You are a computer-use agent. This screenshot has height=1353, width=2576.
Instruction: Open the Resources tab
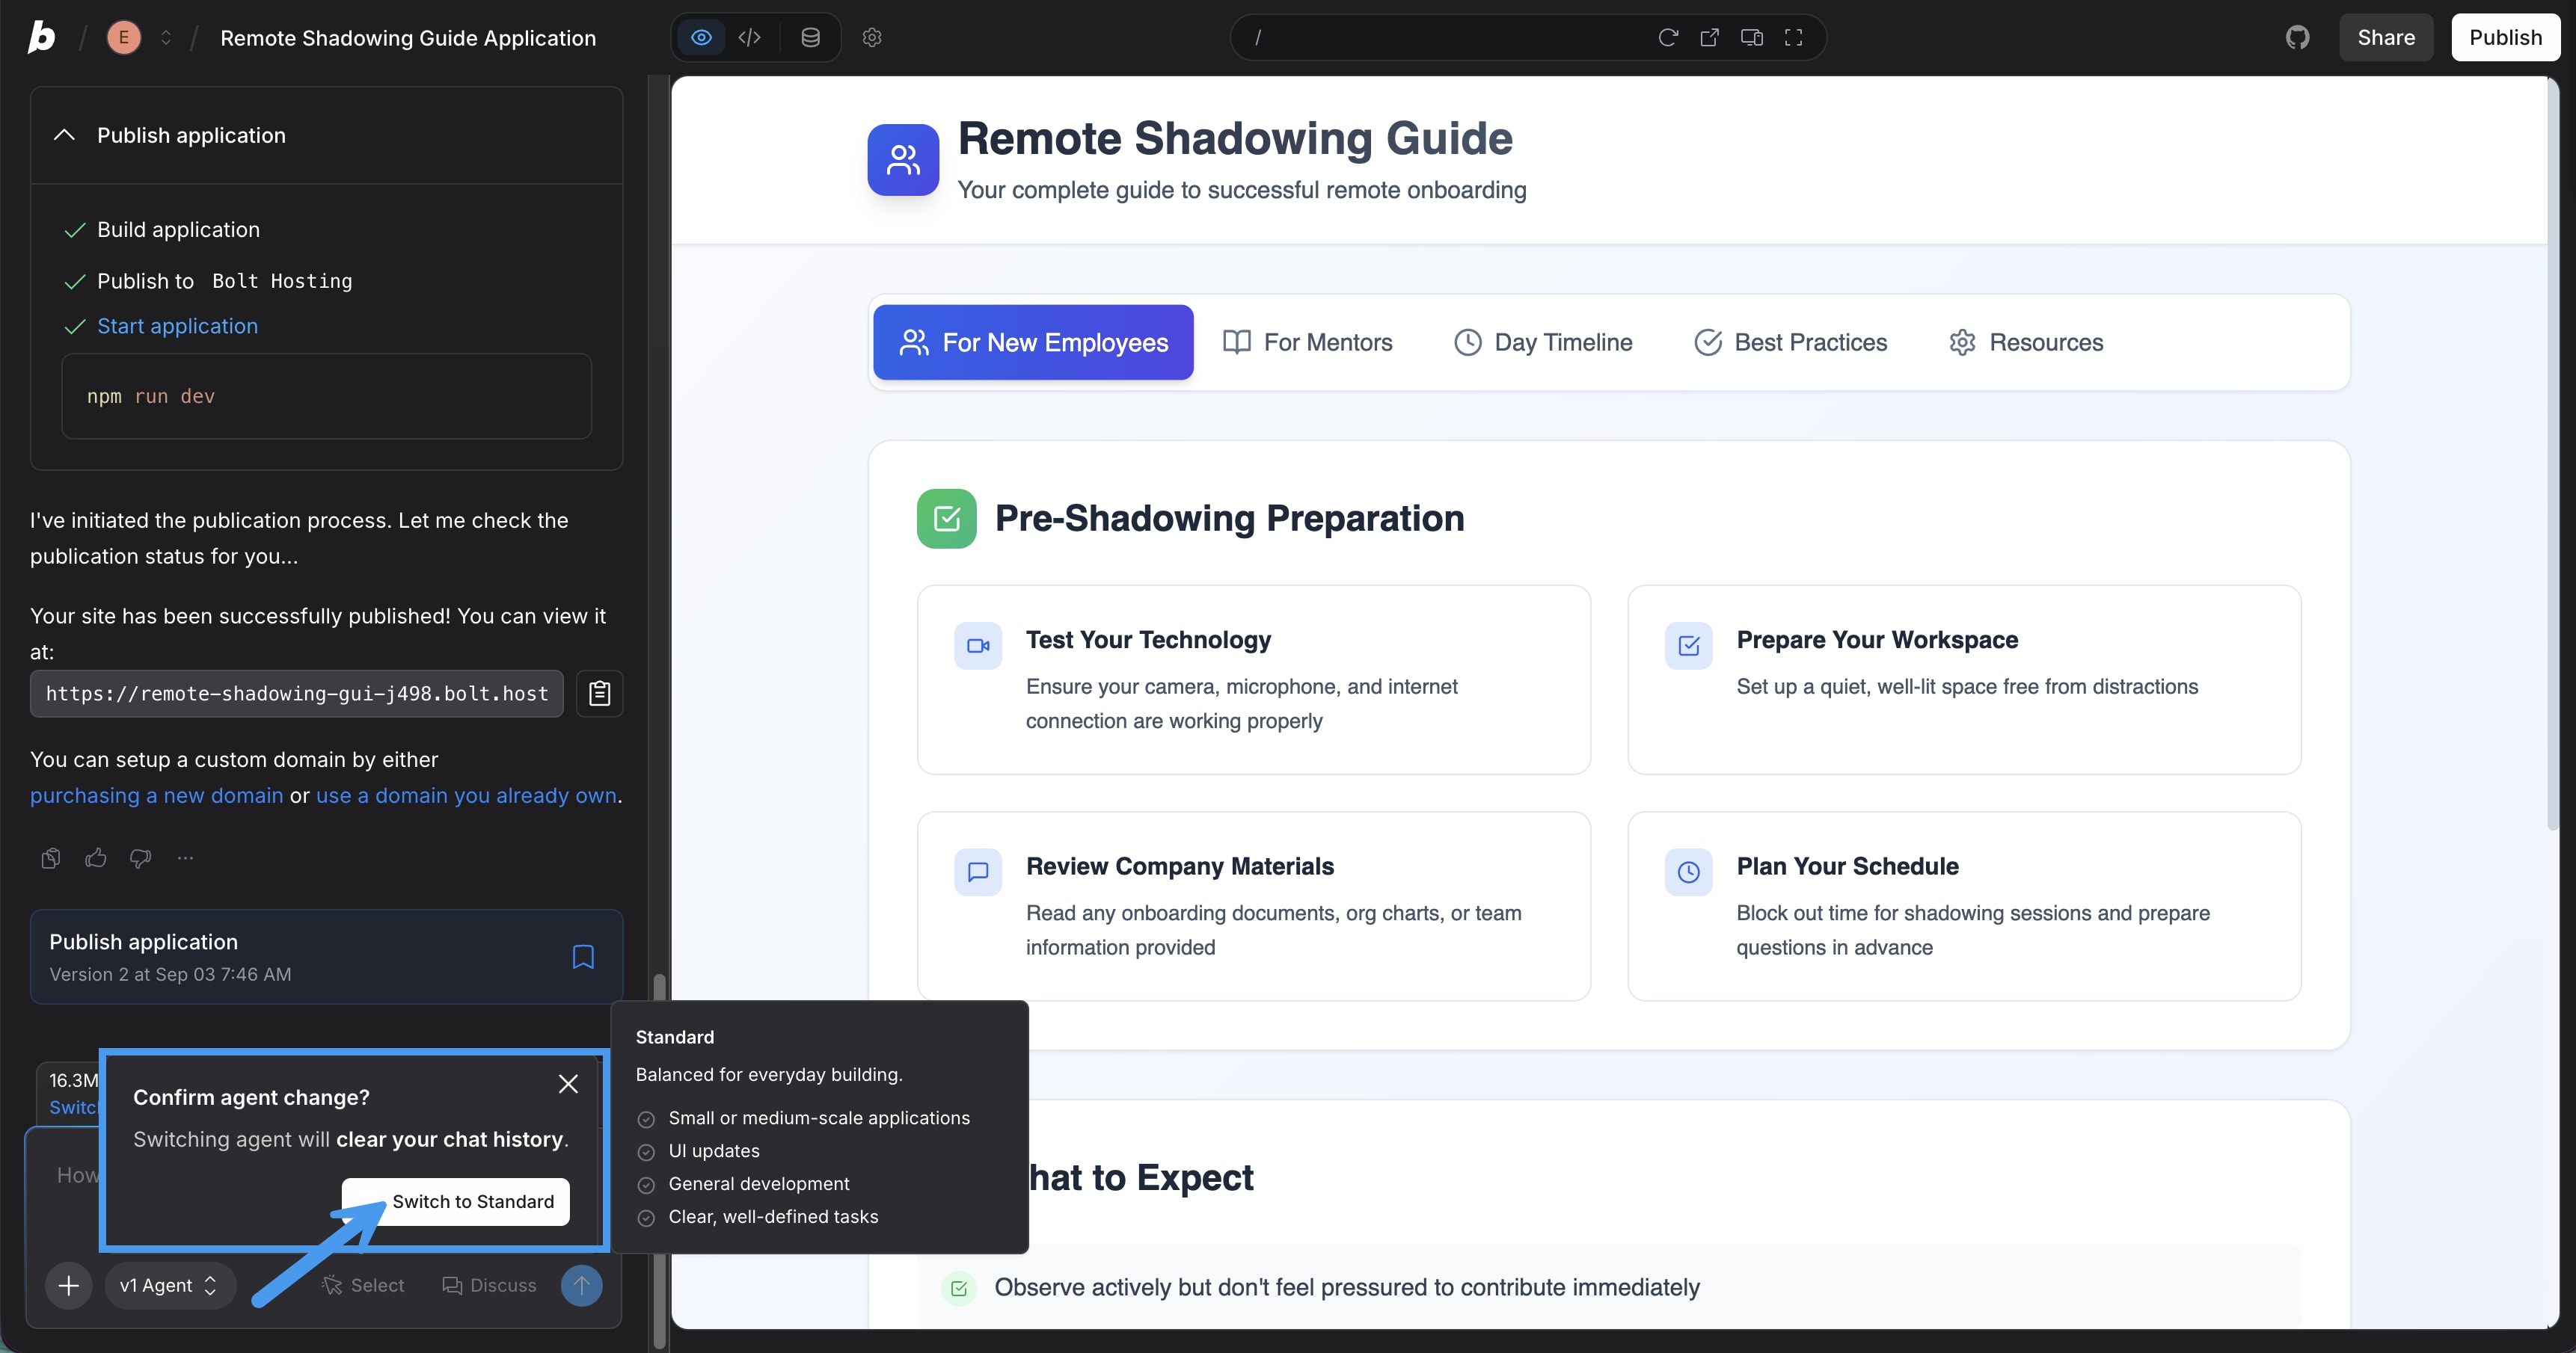tap(2026, 342)
